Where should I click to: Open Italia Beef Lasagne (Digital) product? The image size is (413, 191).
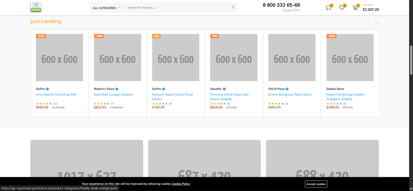tap(113, 94)
